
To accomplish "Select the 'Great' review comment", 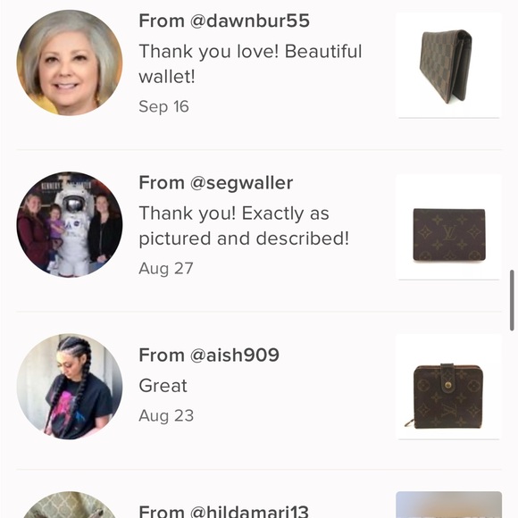I will click(x=163, y=386).
